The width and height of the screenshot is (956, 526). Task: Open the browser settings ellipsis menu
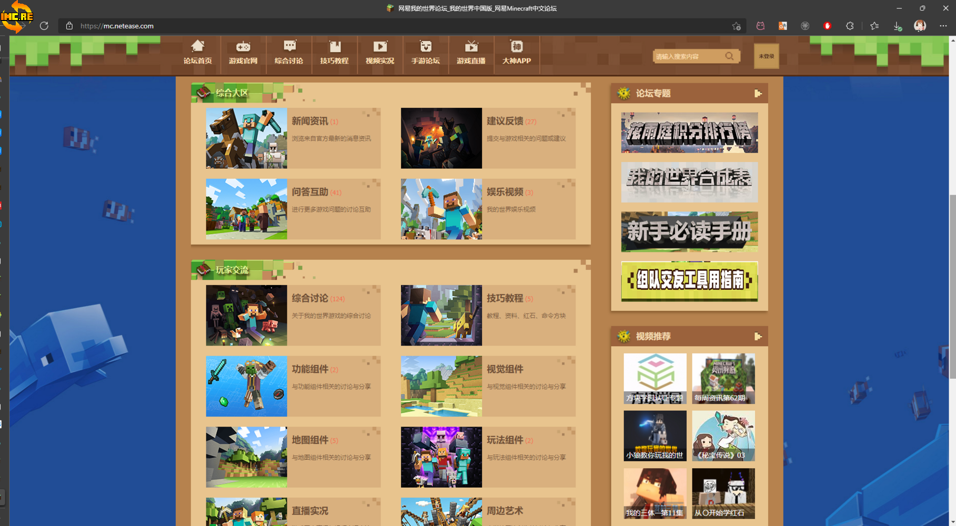[x=943, y=26]
